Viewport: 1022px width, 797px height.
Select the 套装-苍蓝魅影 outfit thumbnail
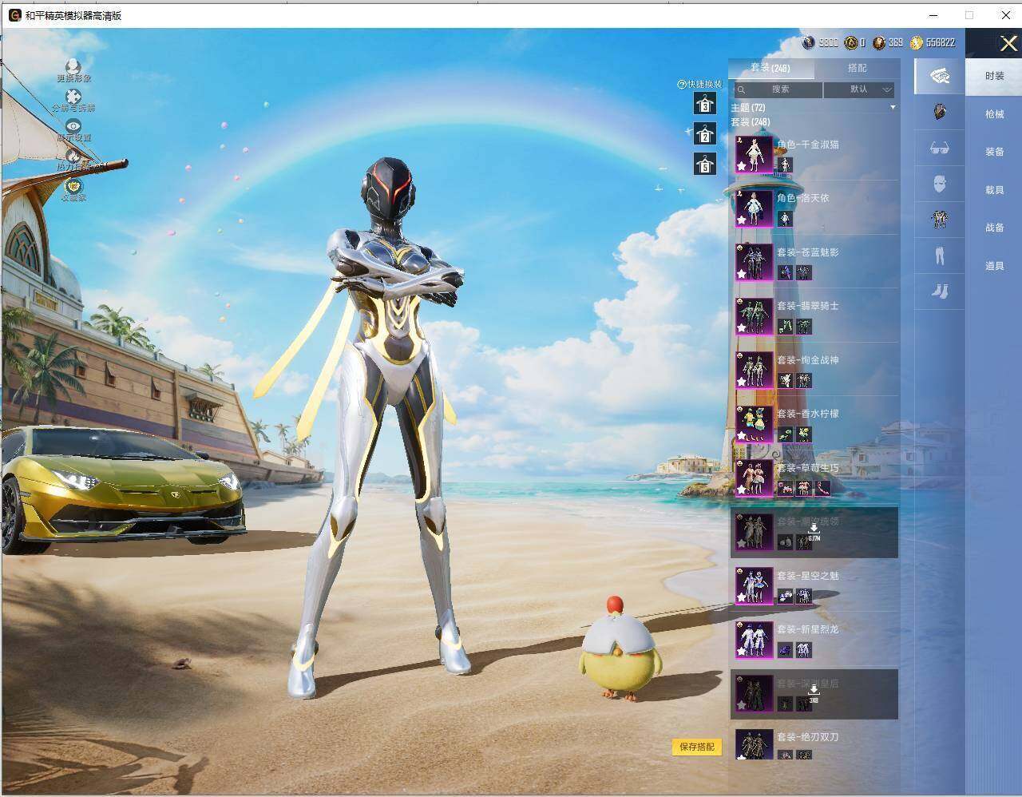point(754,262)
